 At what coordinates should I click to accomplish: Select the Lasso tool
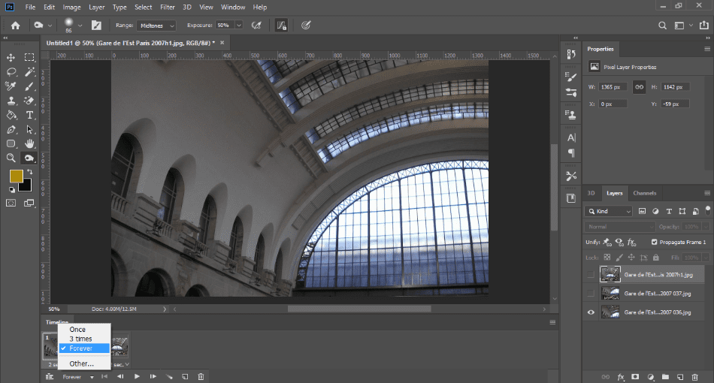[12, 71]
